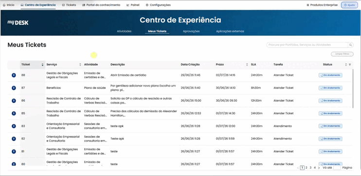Click the table vertical scrollbar
Image resolution: width=361 pixels, height=176 pixels.
[353, 88]
